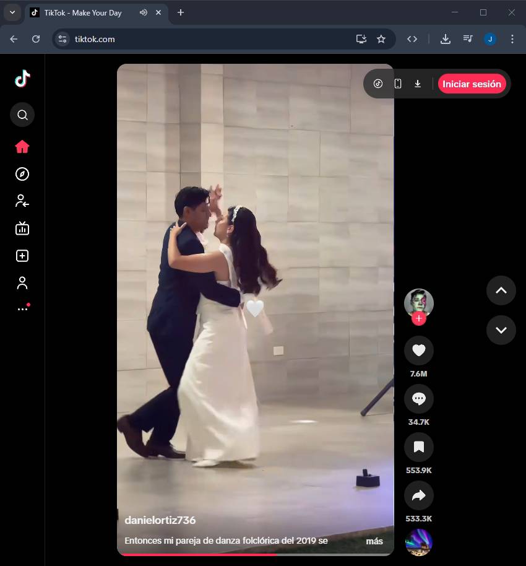This screenshot has width=526, height=566.
Task: Select the TikTok - Make Your Day tab
Action: click(82, 12)
